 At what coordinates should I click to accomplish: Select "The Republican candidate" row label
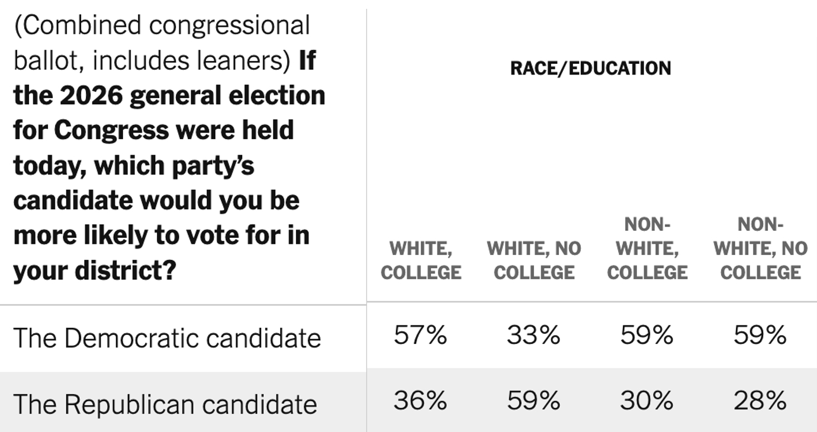tap(165, 405)
